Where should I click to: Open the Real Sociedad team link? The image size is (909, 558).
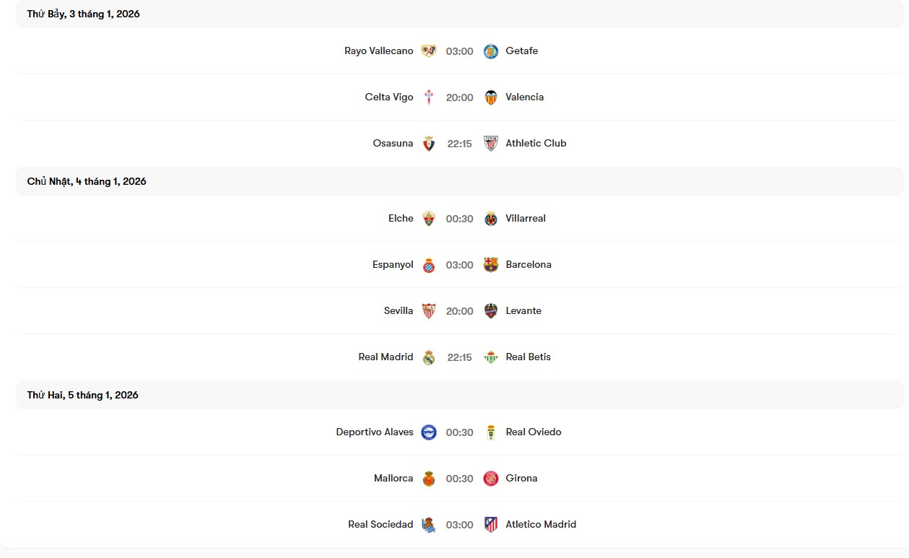pos(380,525)
